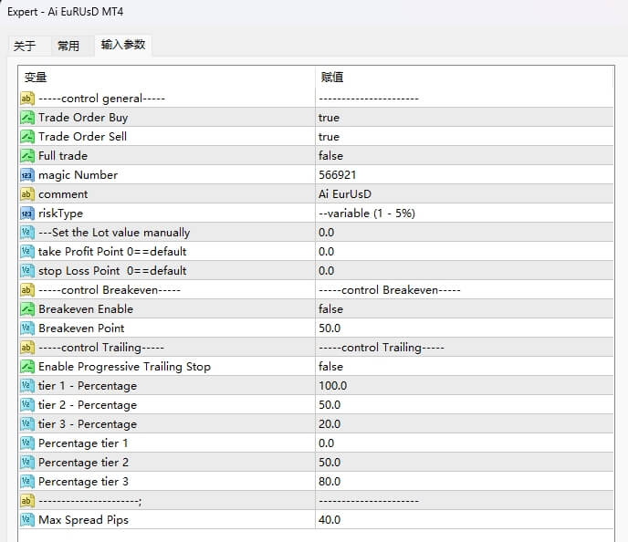
Task: Click the icon beside Max Spread Pips
Action: tap(27, 520)
